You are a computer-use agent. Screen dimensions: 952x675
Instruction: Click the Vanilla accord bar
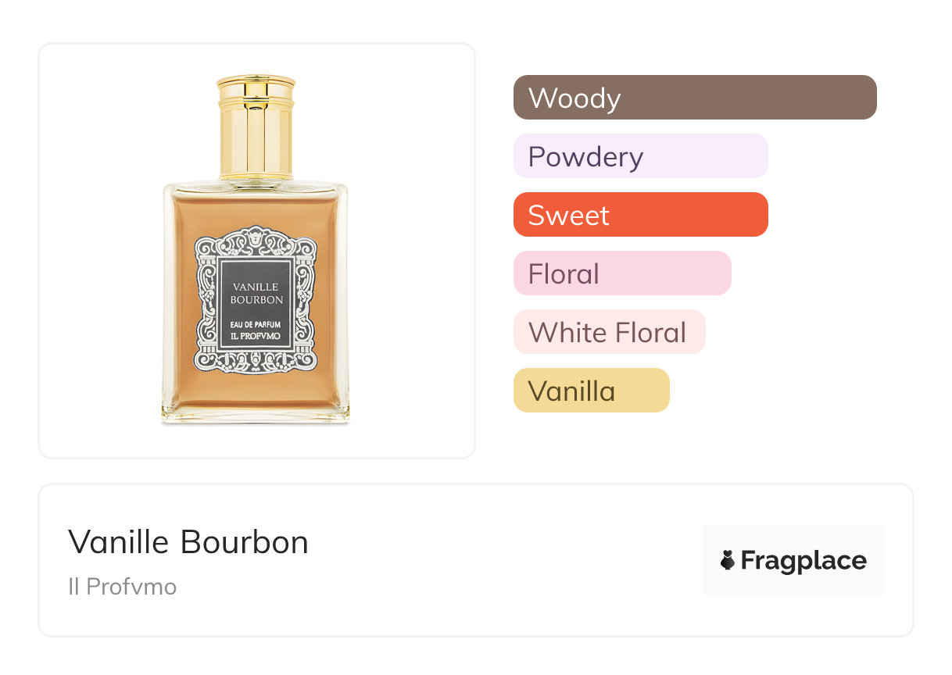tap(591, 391)
